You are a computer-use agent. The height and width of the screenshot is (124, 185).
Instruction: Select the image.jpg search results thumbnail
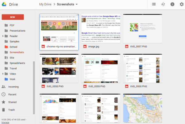click(101, 29)
